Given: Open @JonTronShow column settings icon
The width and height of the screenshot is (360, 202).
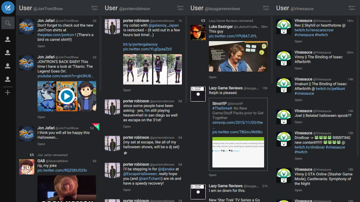Looking at the screenshot, I should point(95,8).
